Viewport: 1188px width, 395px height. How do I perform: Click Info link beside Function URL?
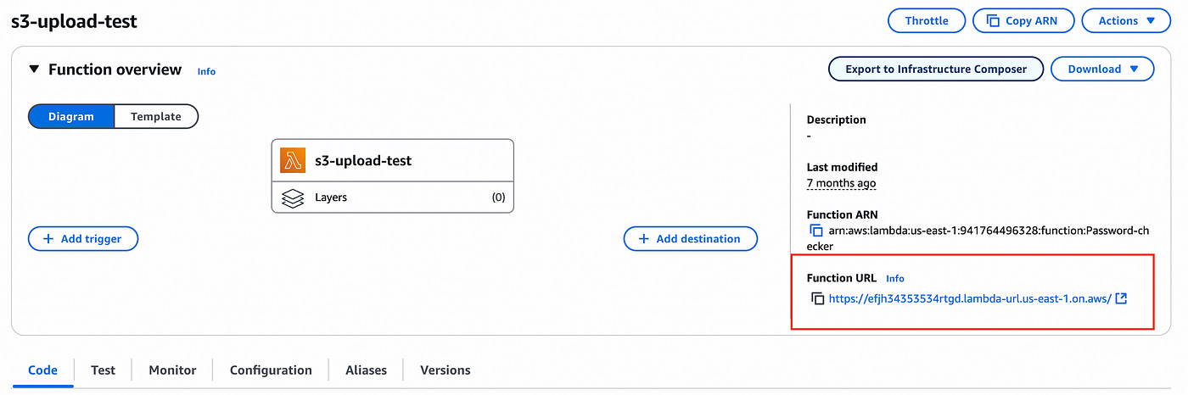[895, 278]
